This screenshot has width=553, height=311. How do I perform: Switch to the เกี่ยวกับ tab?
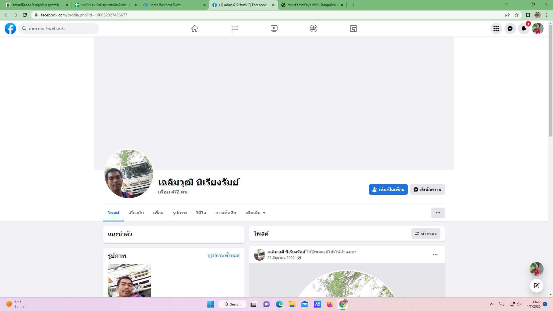pos(136,213)
